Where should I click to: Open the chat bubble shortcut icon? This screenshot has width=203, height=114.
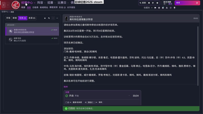[155, 8]
